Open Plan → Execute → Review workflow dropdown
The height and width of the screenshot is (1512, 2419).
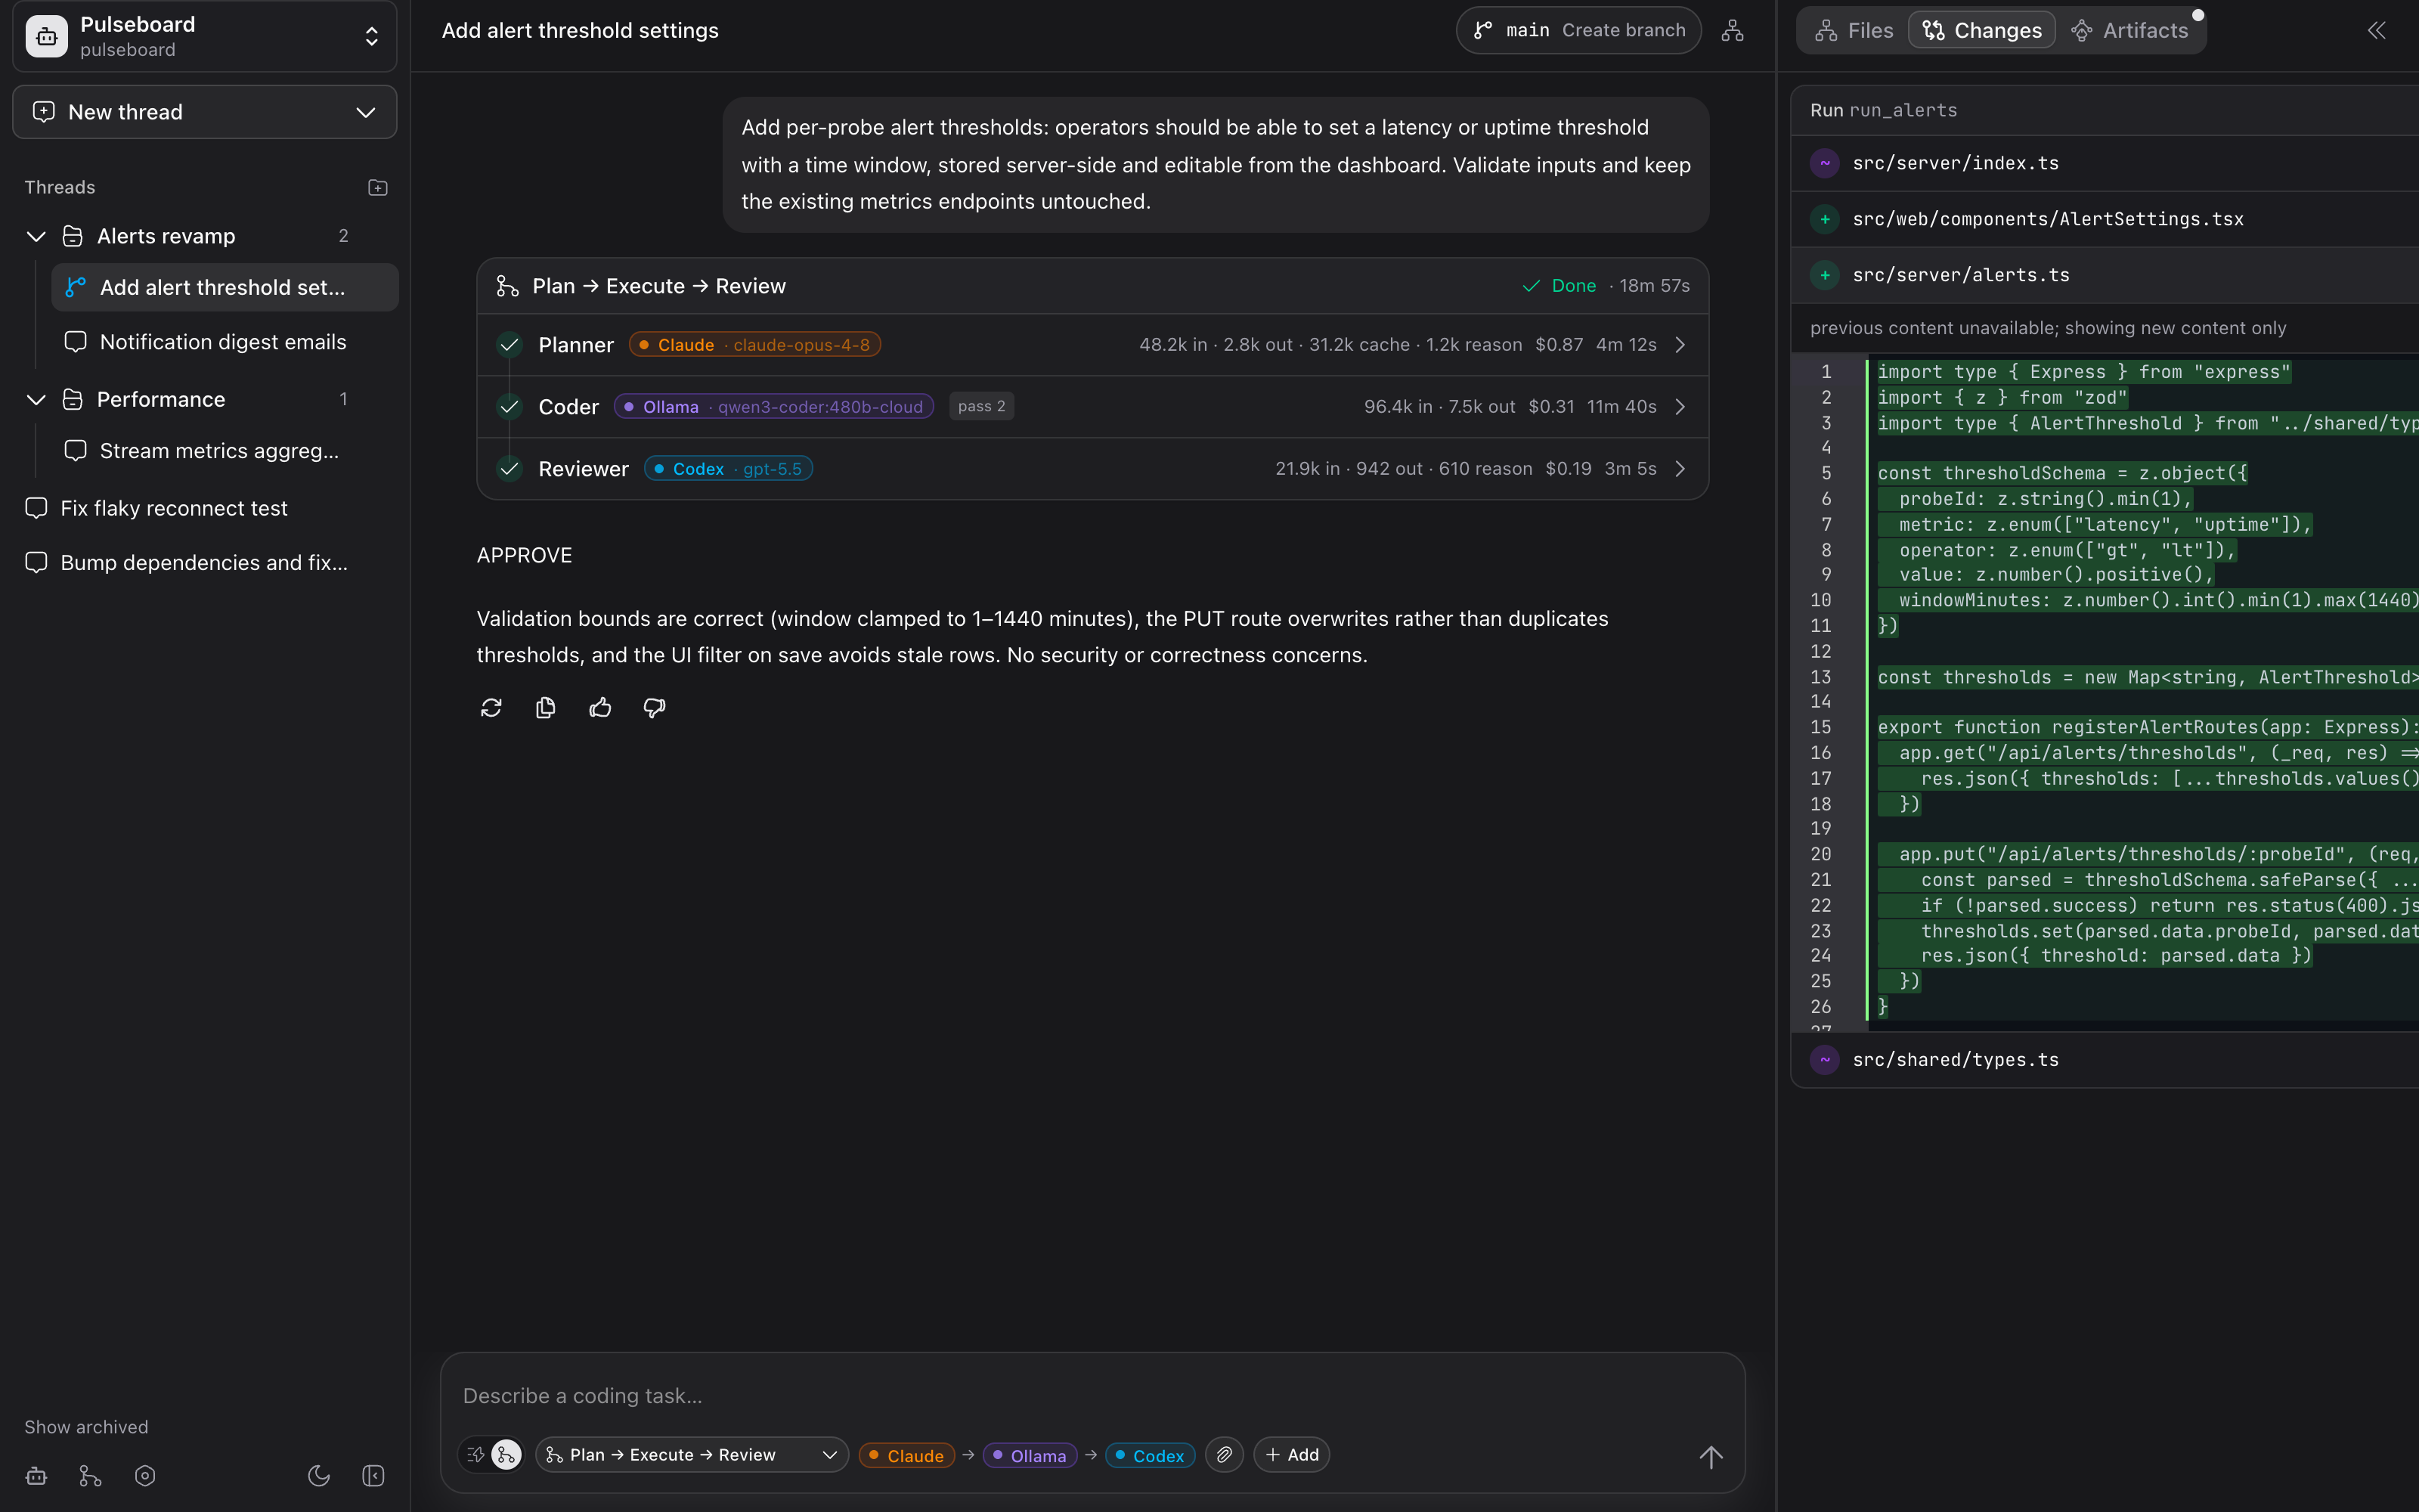(692, 1455)
